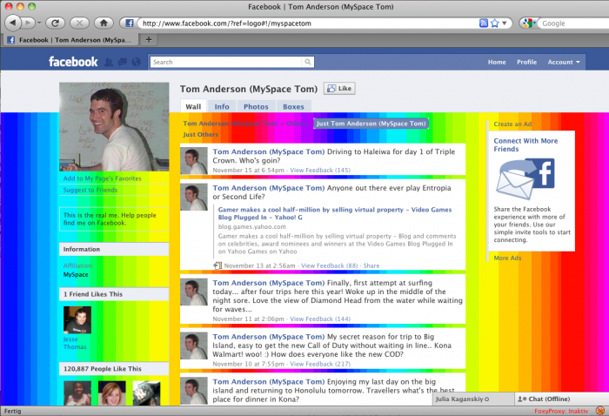609x416 pixels.
Task: Switch to the Boxes tab
Action: click(293, 106)
